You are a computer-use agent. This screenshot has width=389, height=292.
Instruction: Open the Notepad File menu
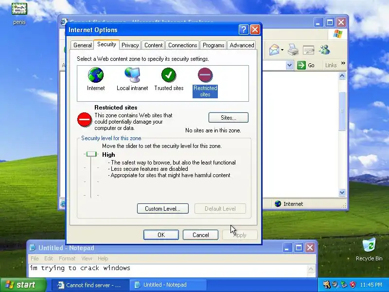click(35, 258)
